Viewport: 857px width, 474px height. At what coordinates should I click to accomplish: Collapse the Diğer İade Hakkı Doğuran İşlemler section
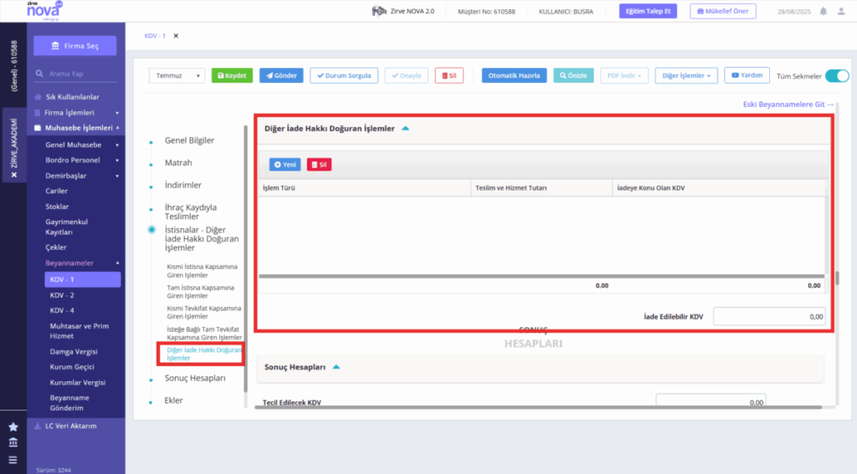406,129
